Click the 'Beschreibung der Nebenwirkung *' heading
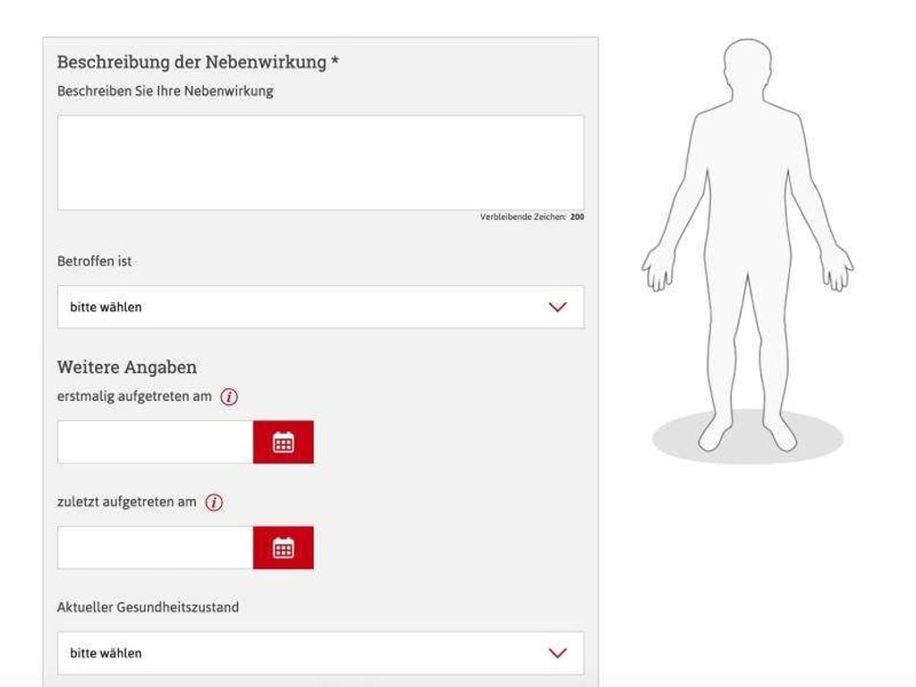916x687 pixels. (x=198, y=62)
